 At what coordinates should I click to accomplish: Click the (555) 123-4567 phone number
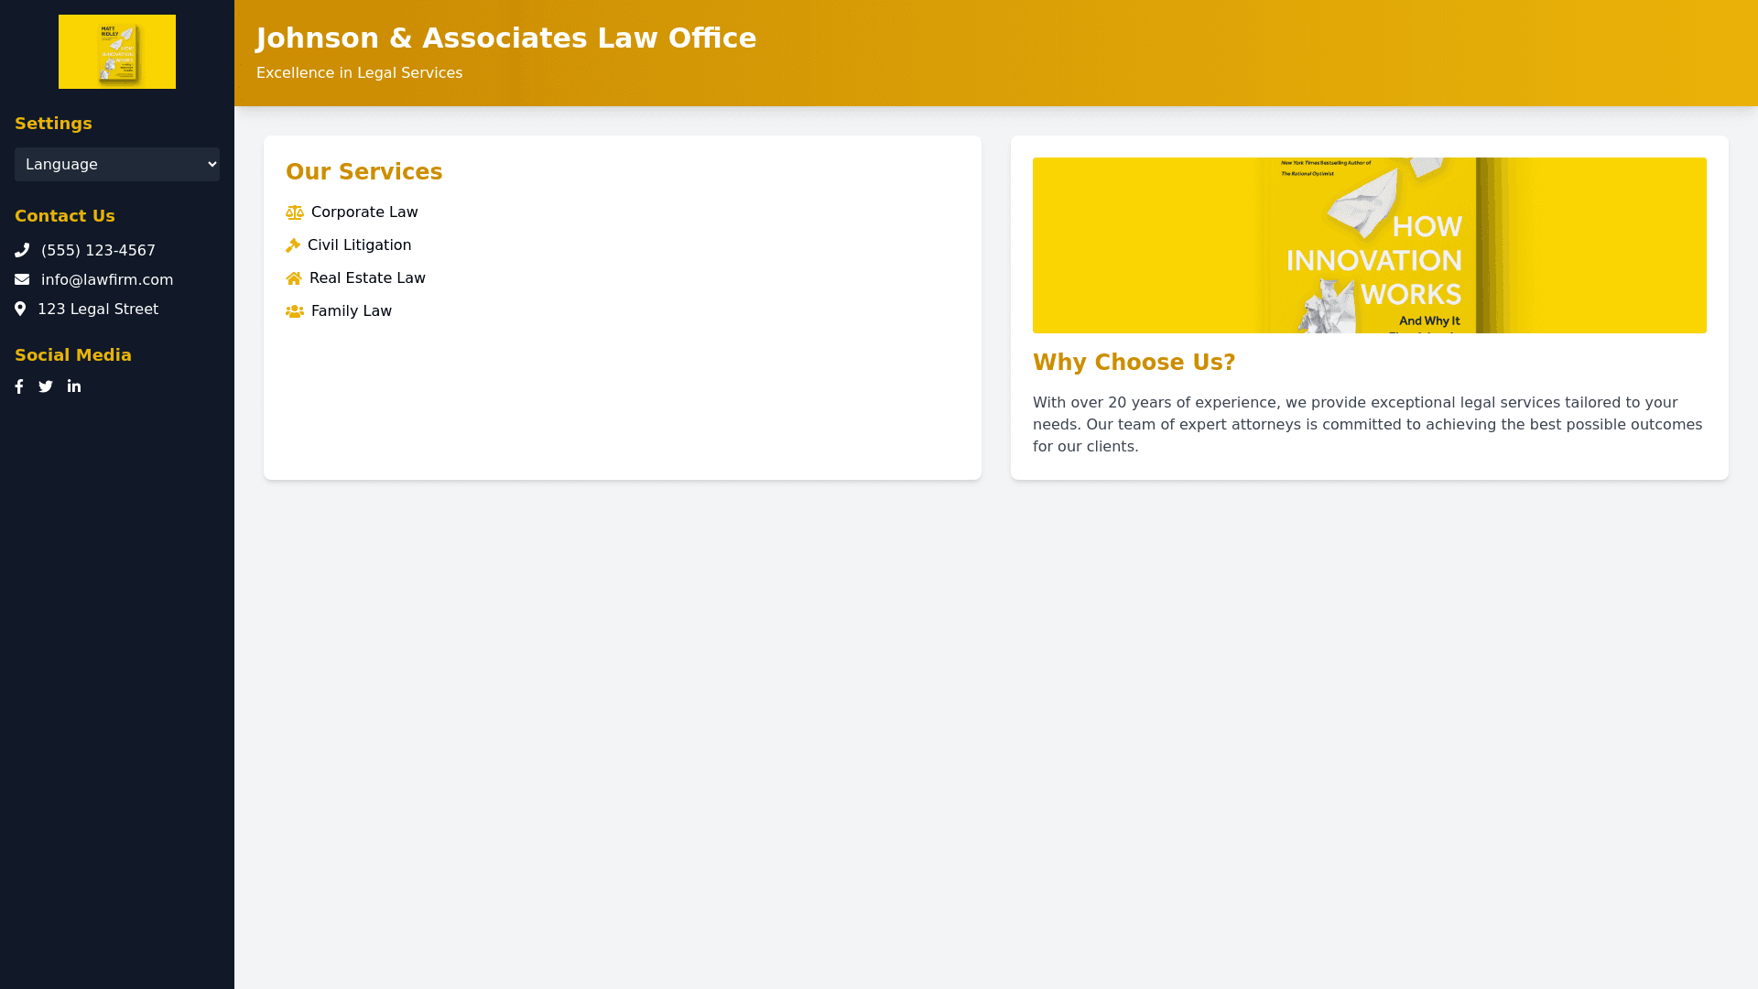pos(98,250)
